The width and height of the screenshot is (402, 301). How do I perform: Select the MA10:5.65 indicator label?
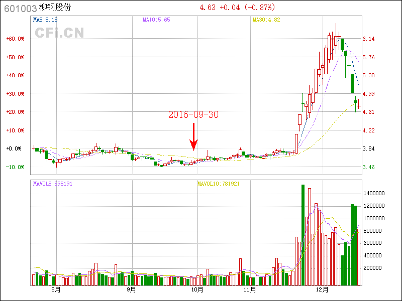pos(156,20)
